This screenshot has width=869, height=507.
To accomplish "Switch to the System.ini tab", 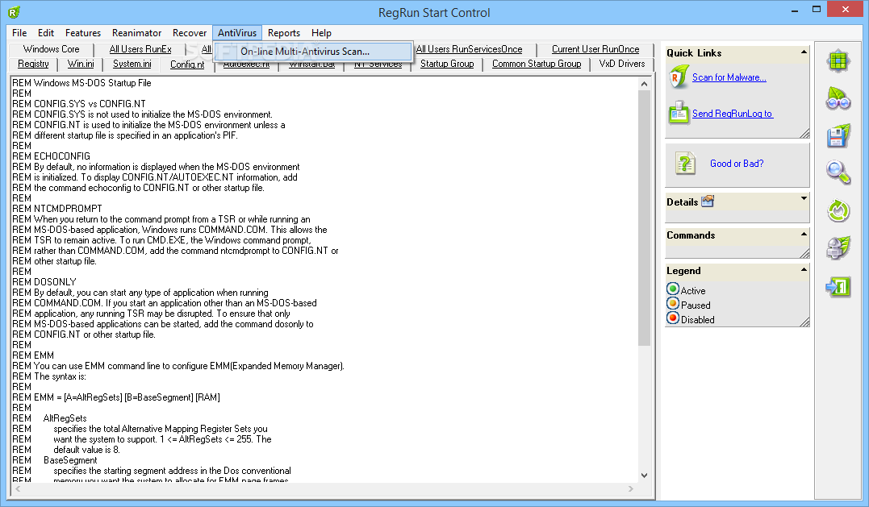I will pos(132,64).
